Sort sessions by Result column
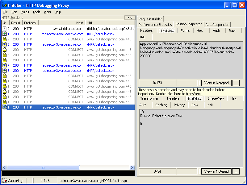 tap(16, 23)
